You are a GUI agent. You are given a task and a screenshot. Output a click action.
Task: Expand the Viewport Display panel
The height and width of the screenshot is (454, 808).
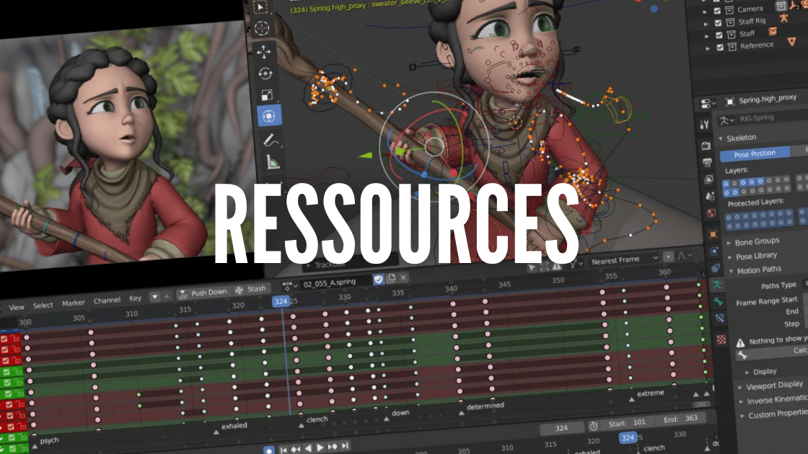[740, 387]
